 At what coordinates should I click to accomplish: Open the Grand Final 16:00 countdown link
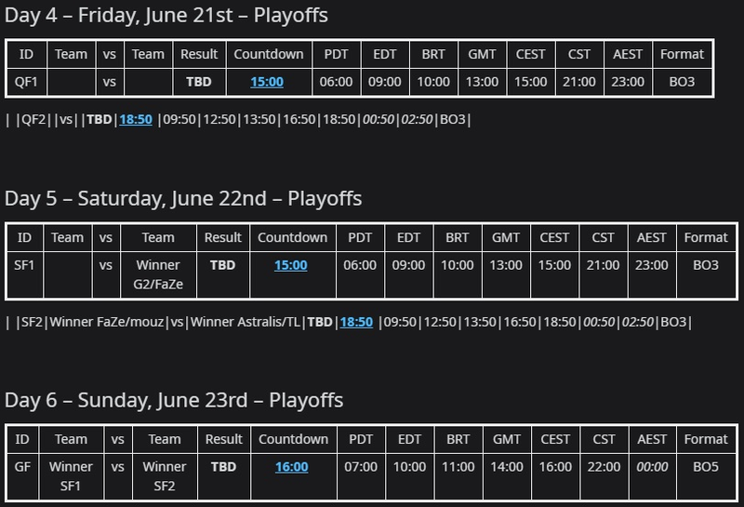tap(291, 467)
